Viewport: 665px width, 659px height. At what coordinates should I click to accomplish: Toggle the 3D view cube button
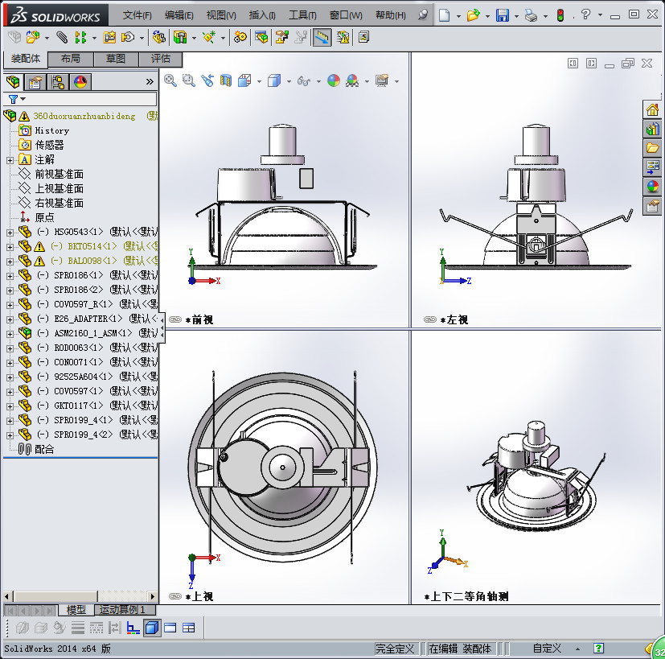152,628
